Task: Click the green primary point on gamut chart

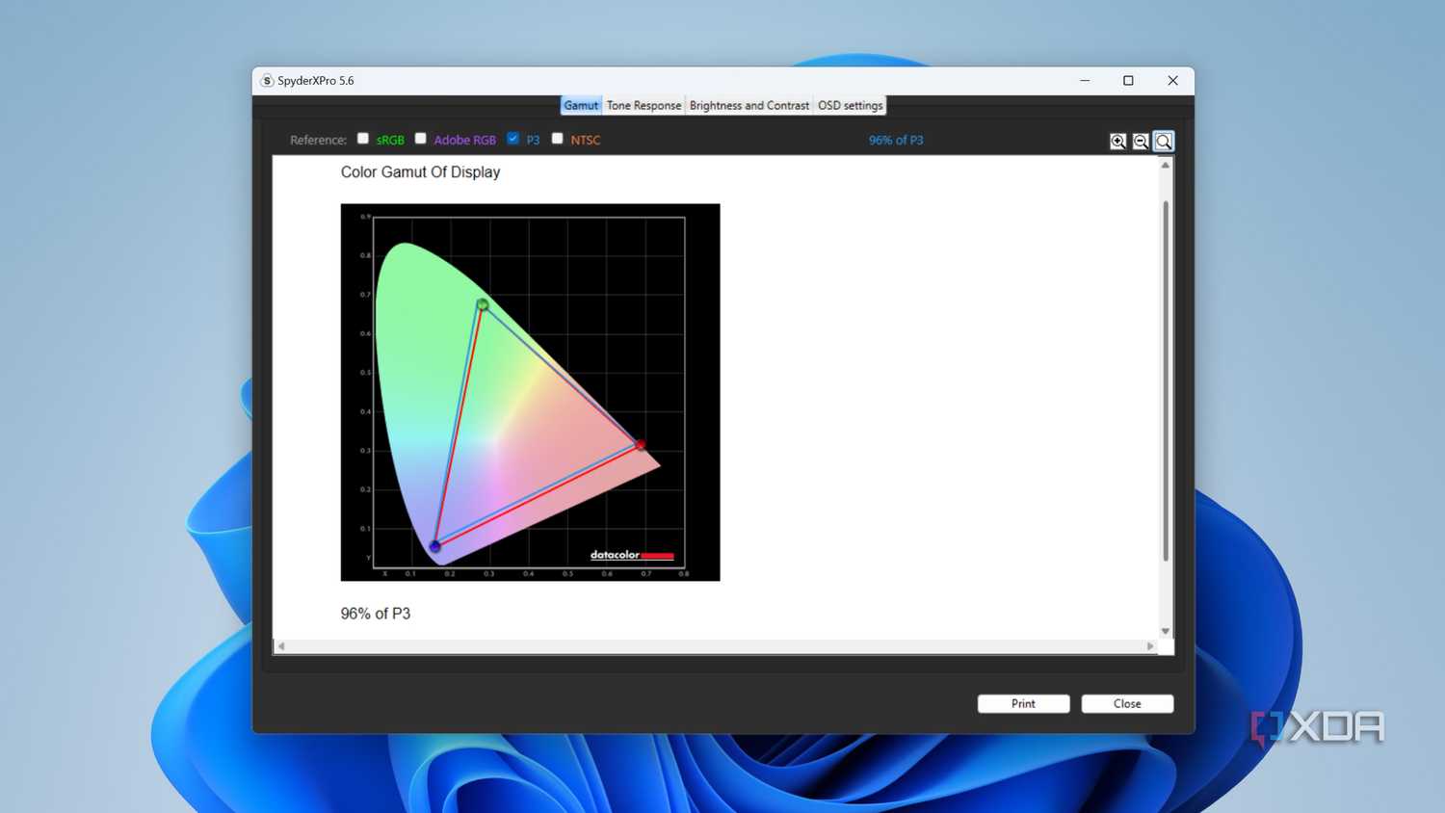Action: tap(483, 305)
